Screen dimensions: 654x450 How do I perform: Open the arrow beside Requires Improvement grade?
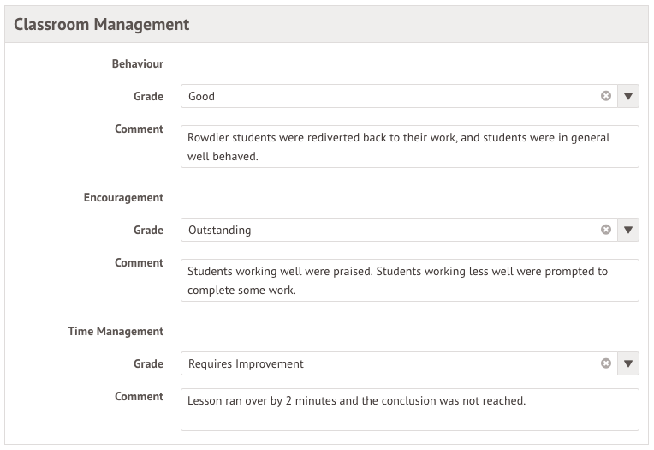(x=628, y=363)
